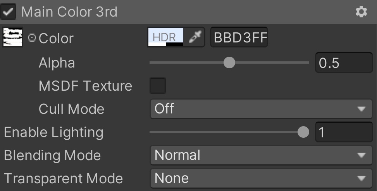Click the Color property label

click(56, 38)
